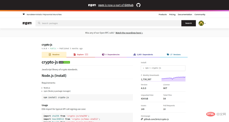Click the homepage link chain icon
This screenshot has width=229, height=122.
pyautogui.click(x=142, y=119)
